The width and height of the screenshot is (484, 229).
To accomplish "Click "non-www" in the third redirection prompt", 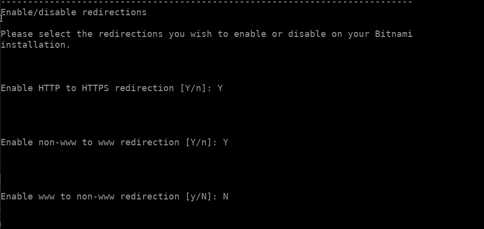I will tap(95, 196).
